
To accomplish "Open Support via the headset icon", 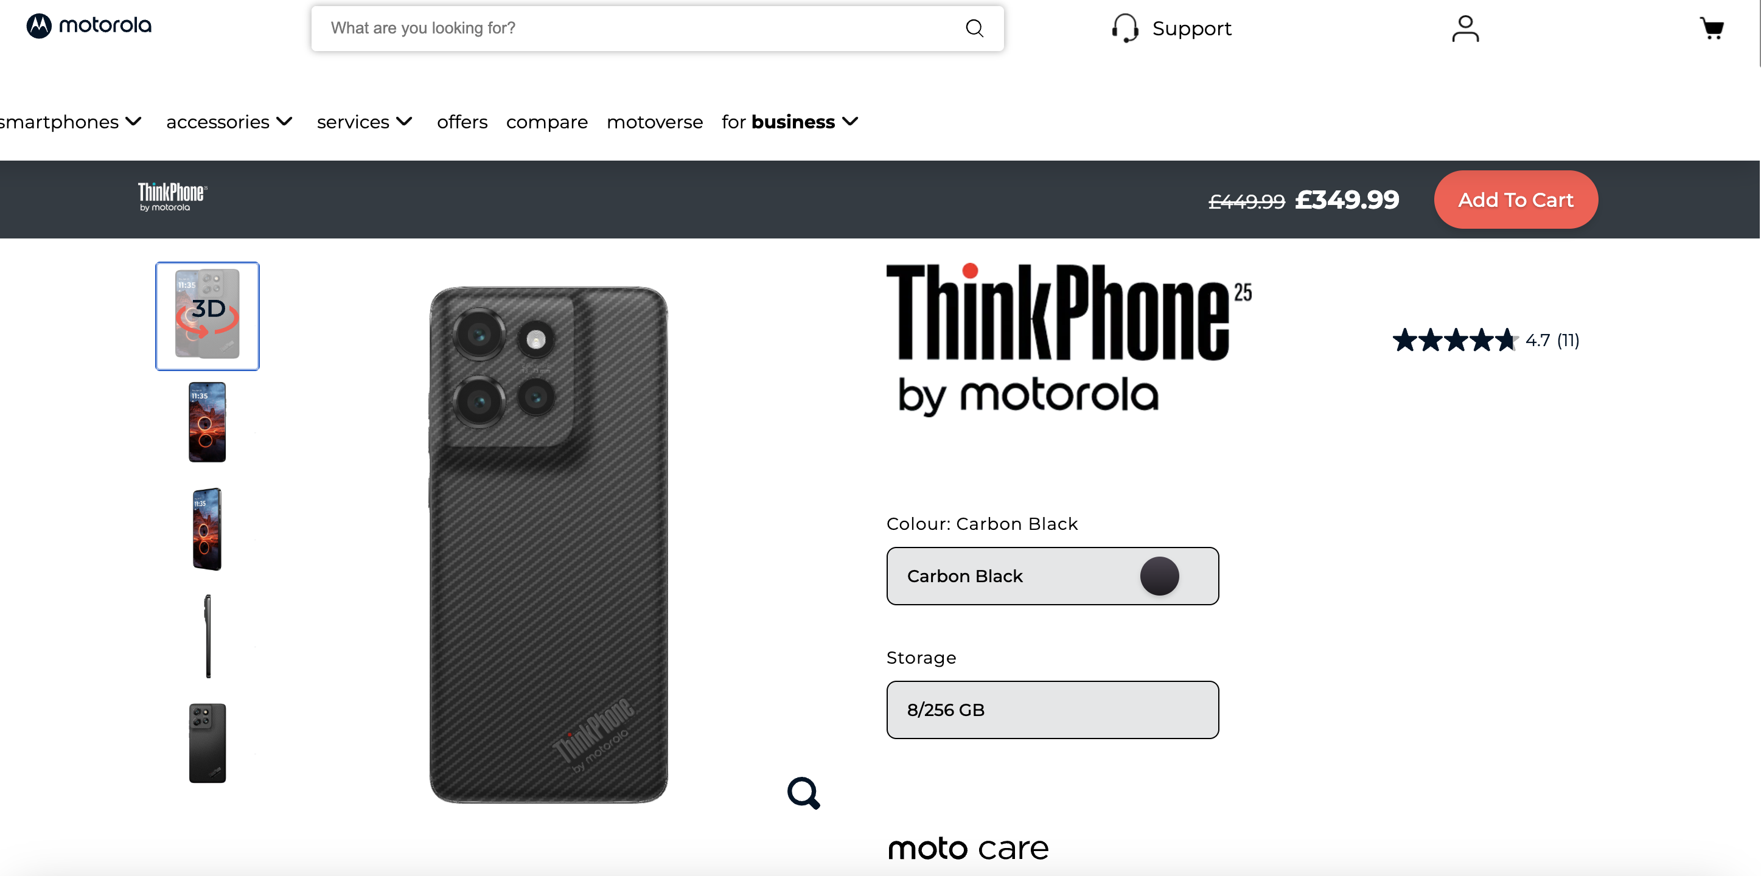I will [1125, 28].
